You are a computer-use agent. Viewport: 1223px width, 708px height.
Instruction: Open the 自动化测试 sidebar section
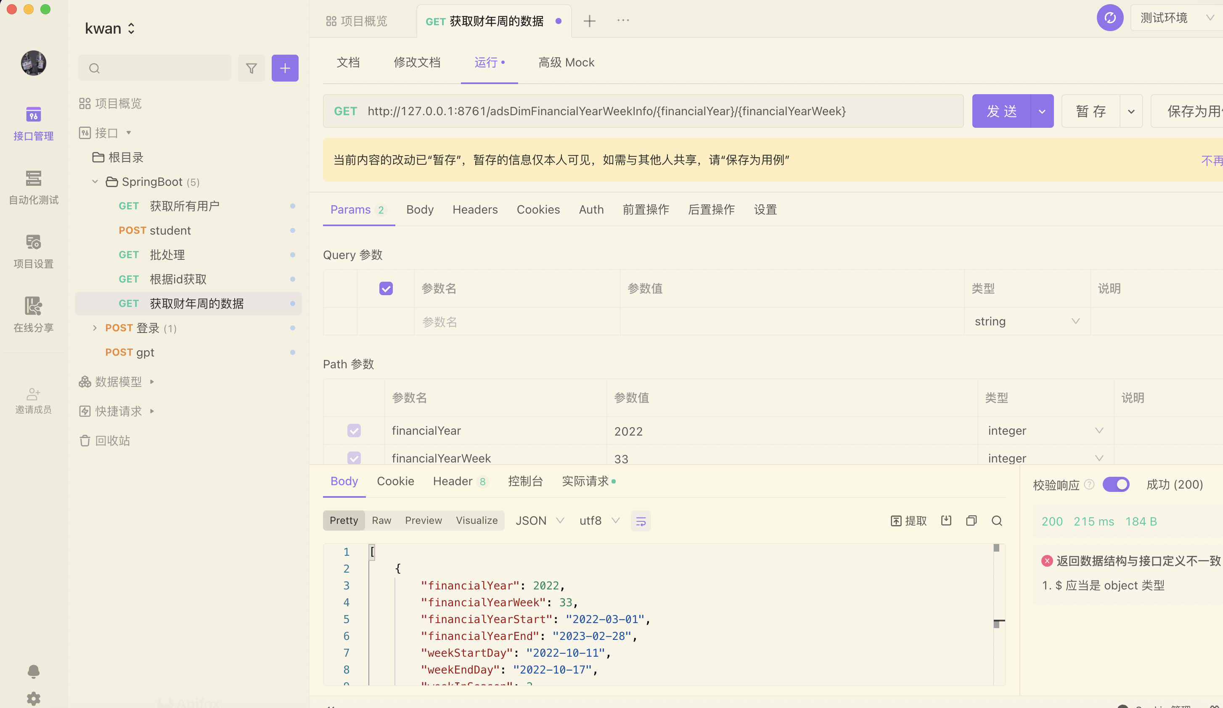(33, 188)
